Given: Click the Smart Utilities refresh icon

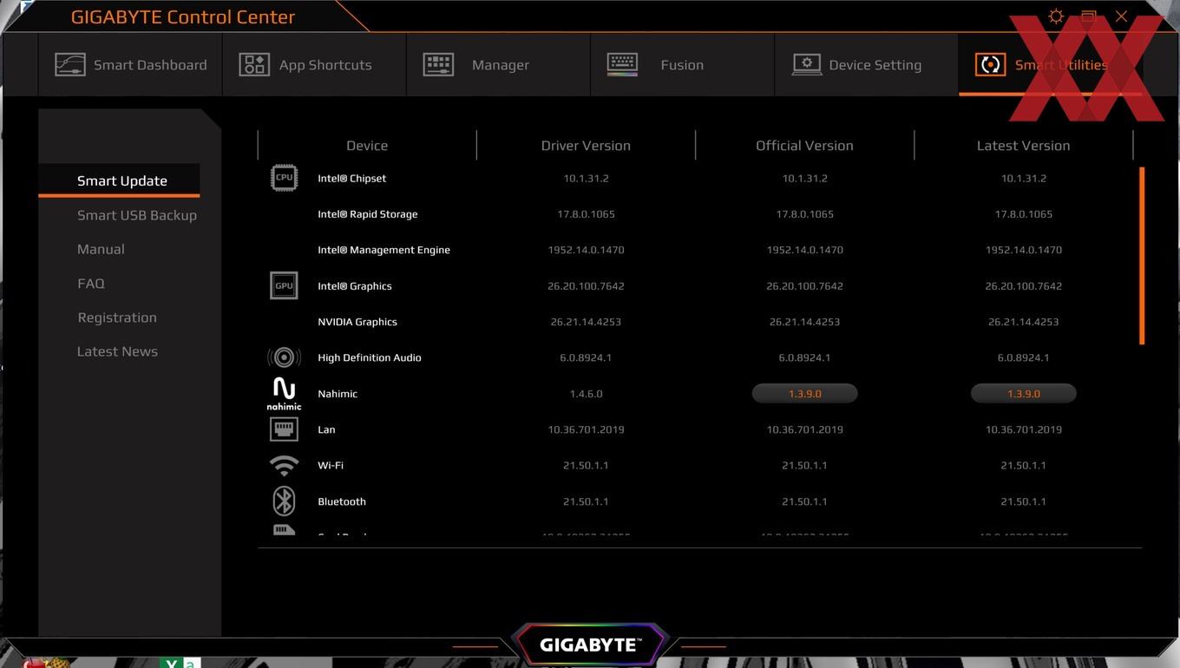Looking at the screenshot, I should (x=990, y=65).
